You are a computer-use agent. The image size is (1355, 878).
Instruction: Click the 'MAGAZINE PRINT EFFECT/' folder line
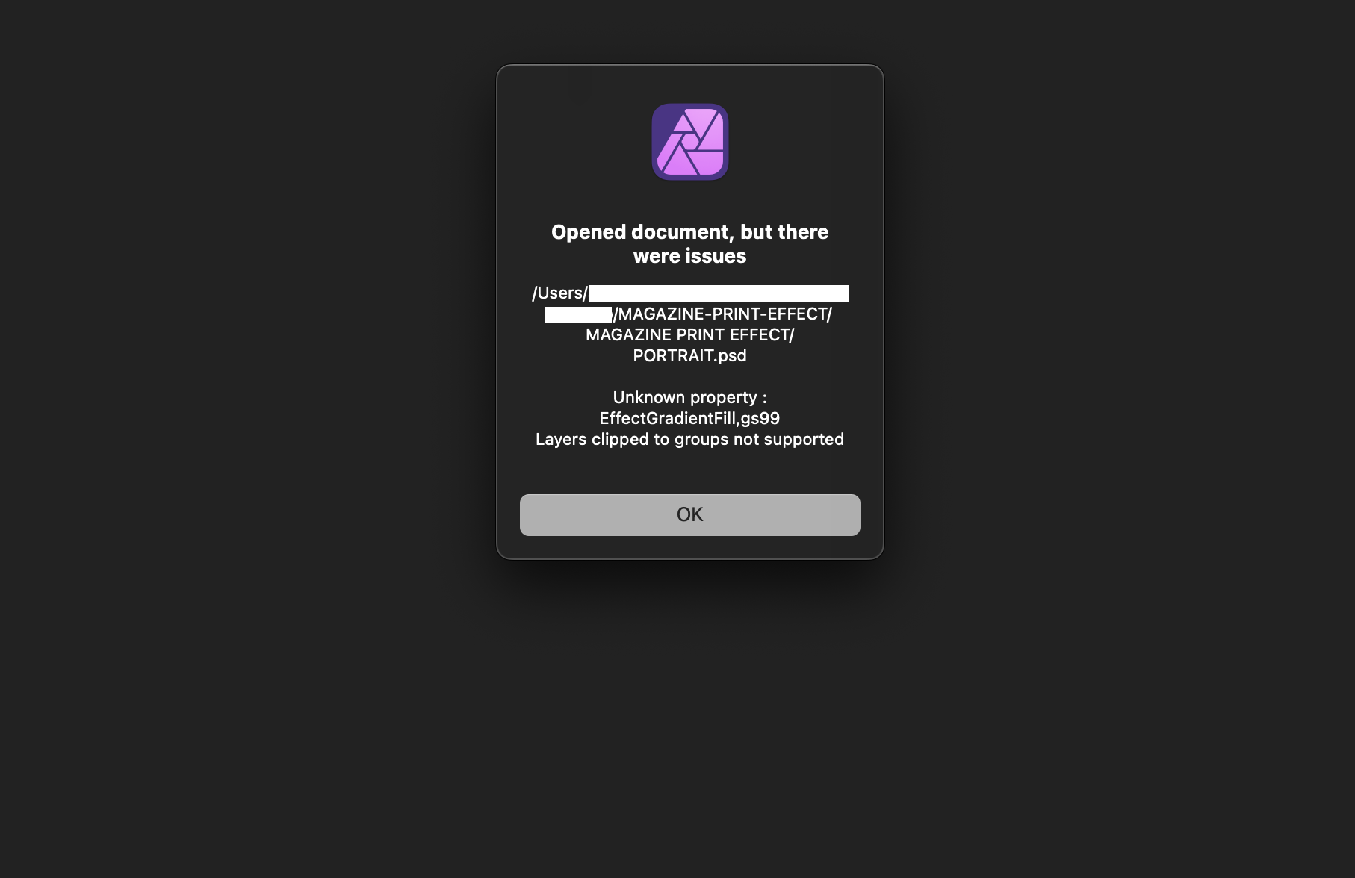click(689, 335)
